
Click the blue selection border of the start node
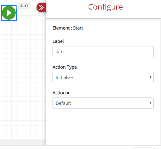pyautogui.click(x=9, y=21)
